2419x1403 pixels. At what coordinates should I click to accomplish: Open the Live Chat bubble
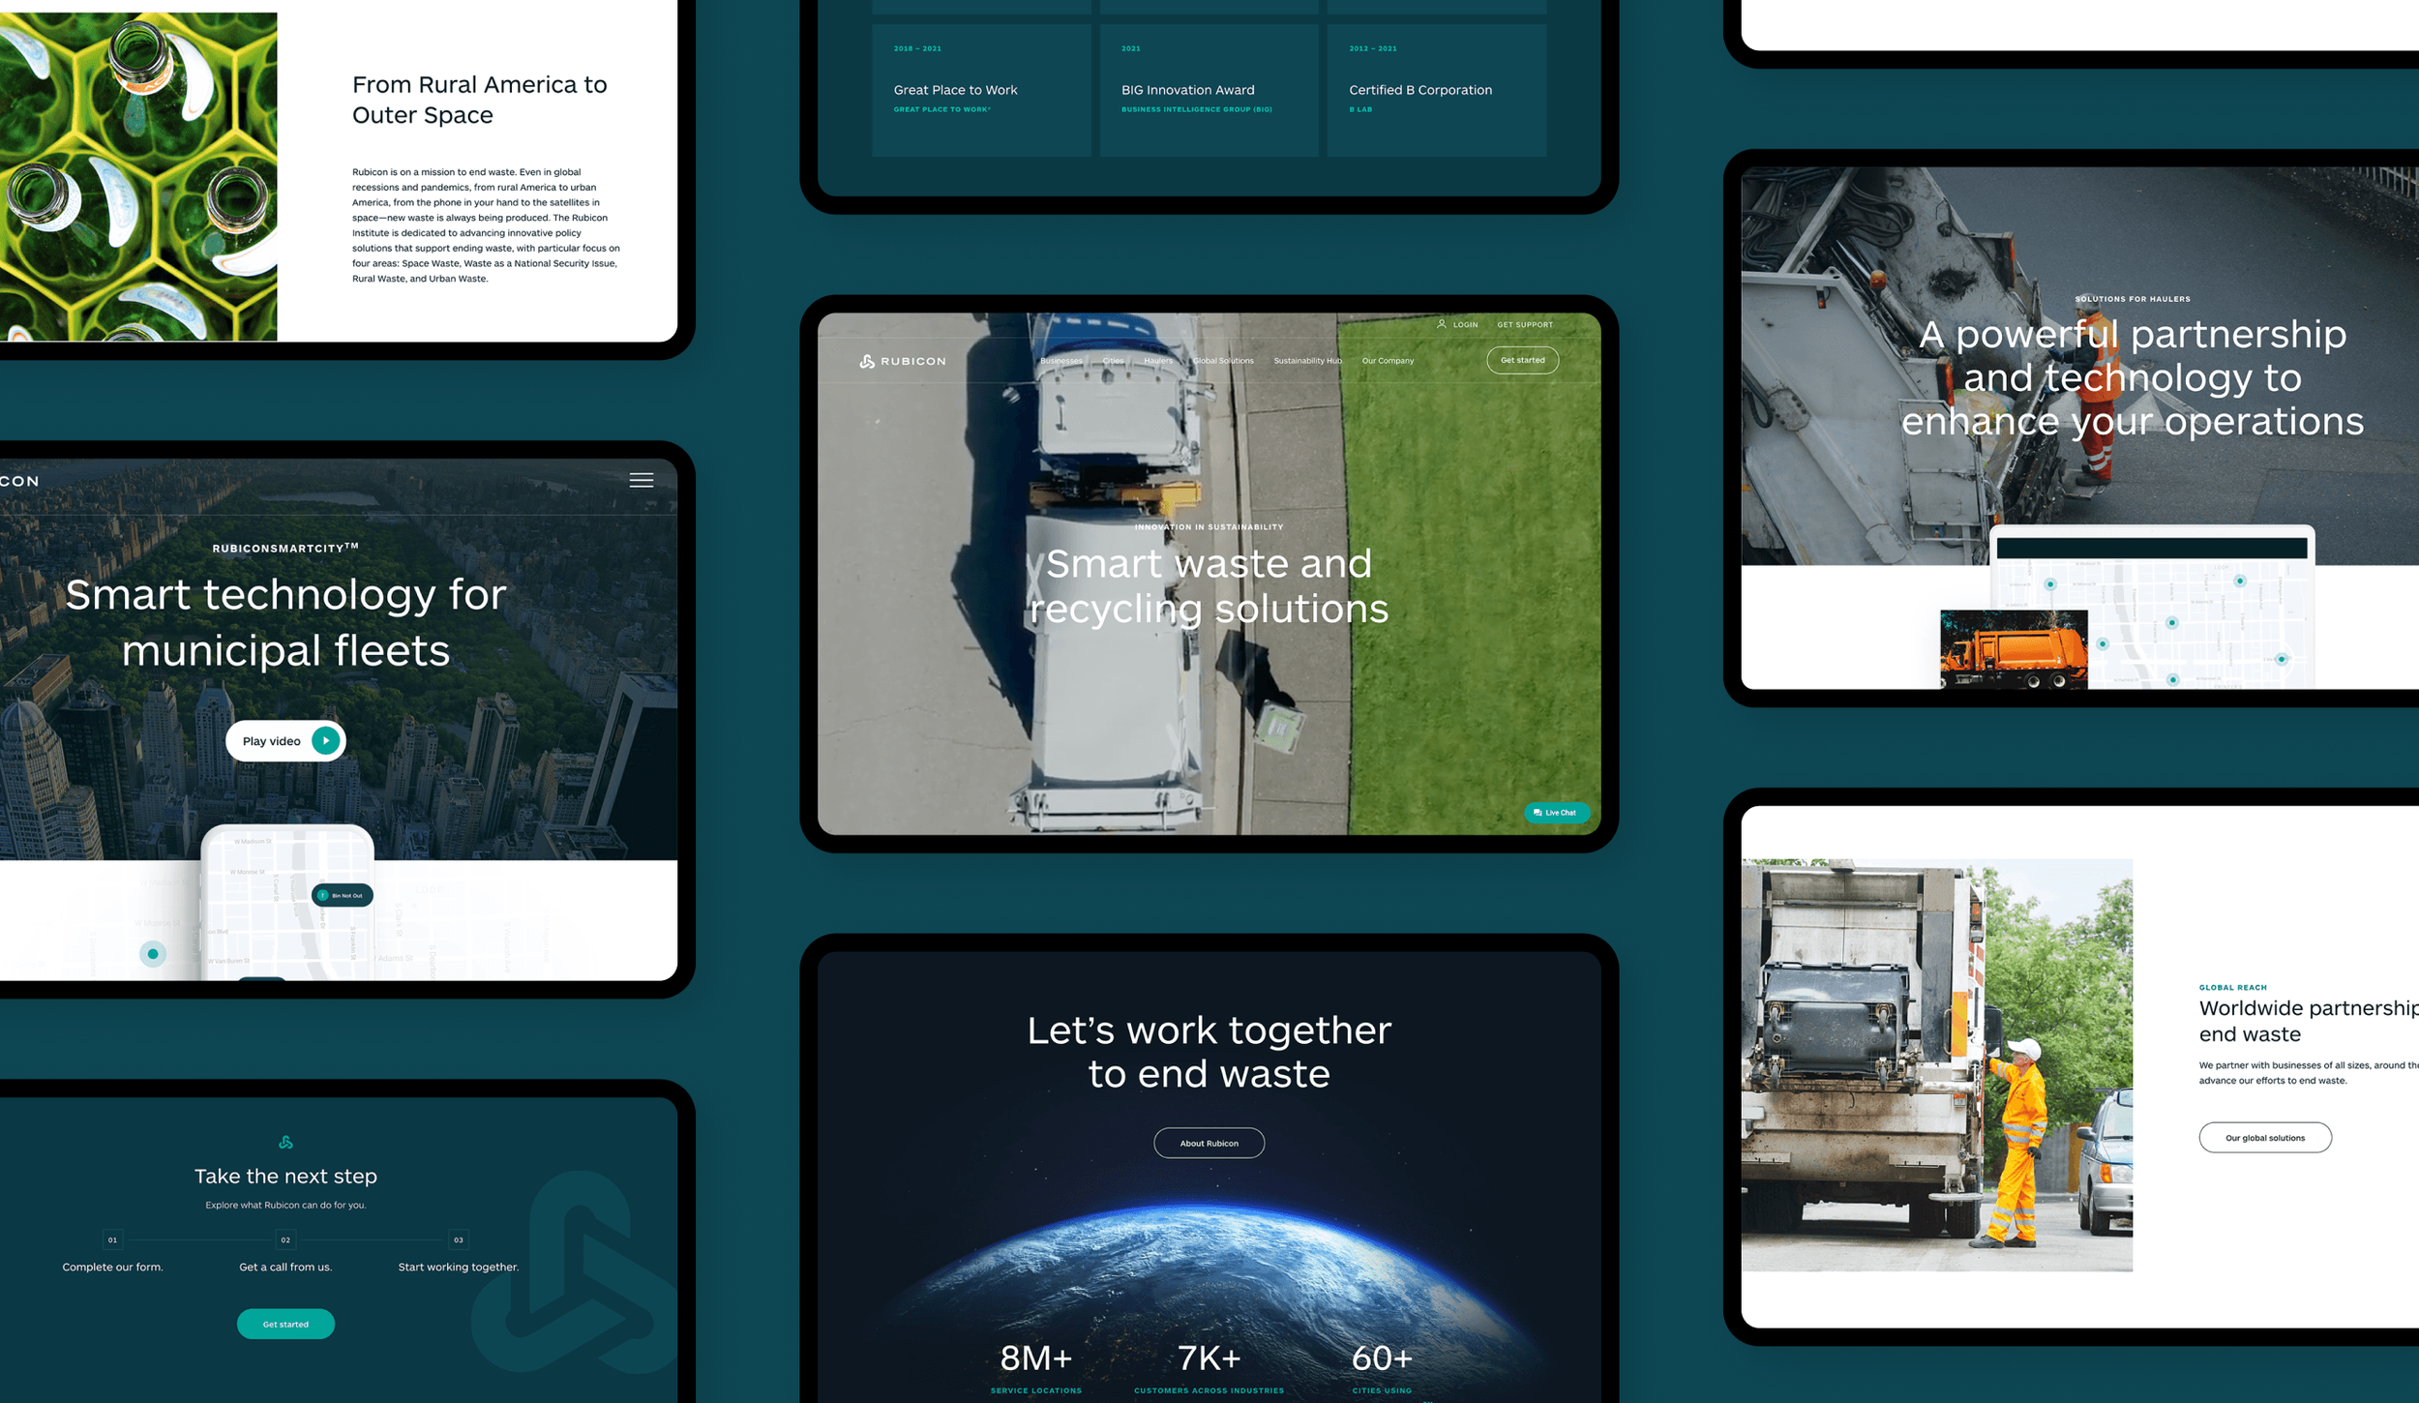pyautogui.click(x=1556, y=813)
